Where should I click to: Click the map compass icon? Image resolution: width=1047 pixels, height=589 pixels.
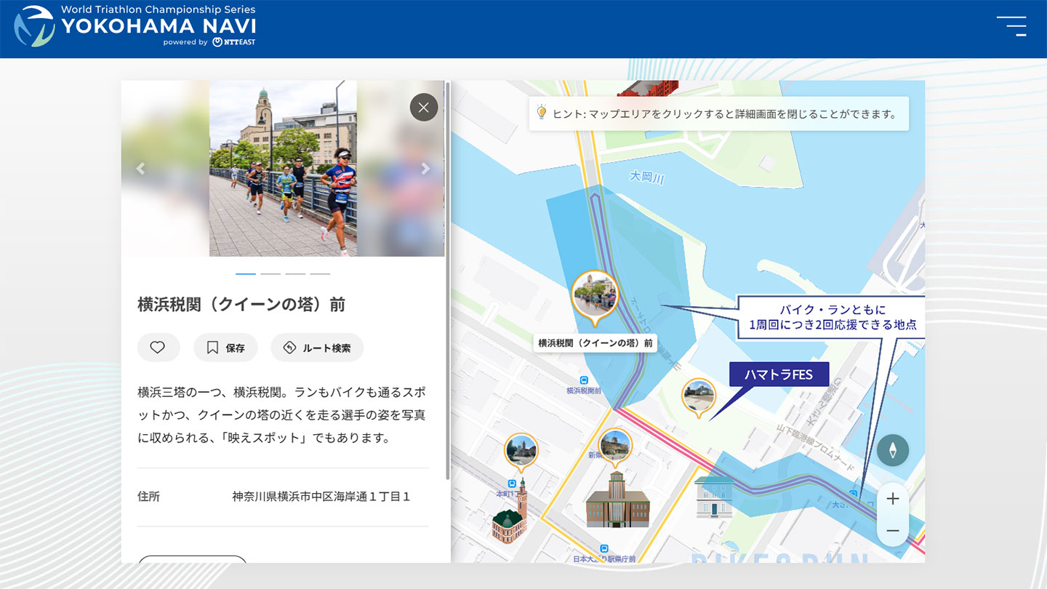[892, 451]
